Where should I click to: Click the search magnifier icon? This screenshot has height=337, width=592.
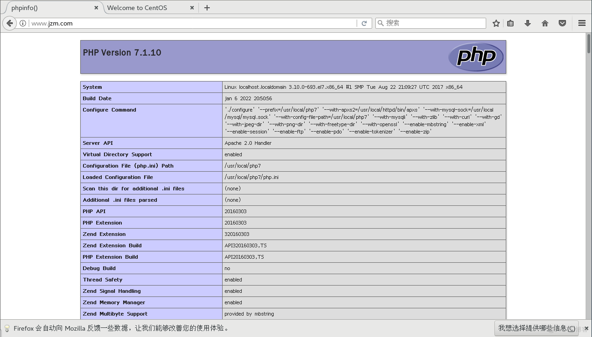pos(381,23)
